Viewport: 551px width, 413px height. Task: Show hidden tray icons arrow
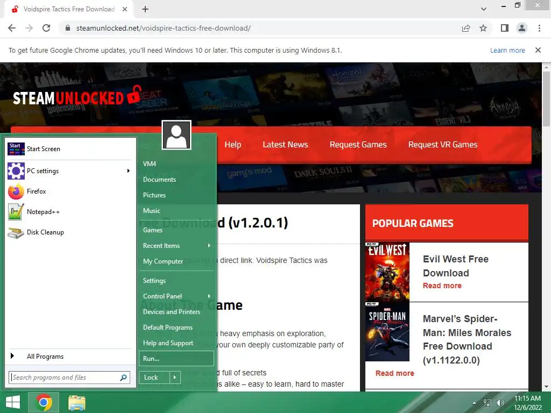[x=475, y=402]
